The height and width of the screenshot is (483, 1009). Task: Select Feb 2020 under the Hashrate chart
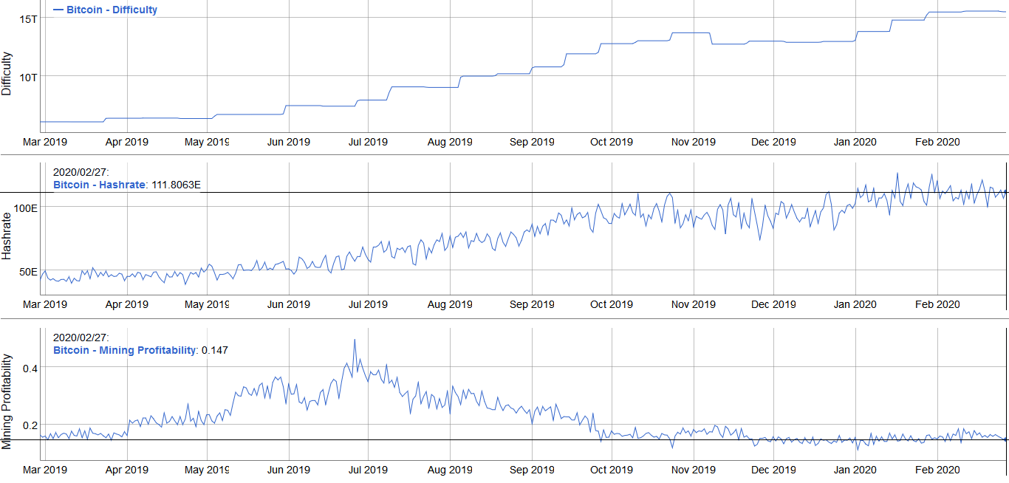[x=937, y=304]
